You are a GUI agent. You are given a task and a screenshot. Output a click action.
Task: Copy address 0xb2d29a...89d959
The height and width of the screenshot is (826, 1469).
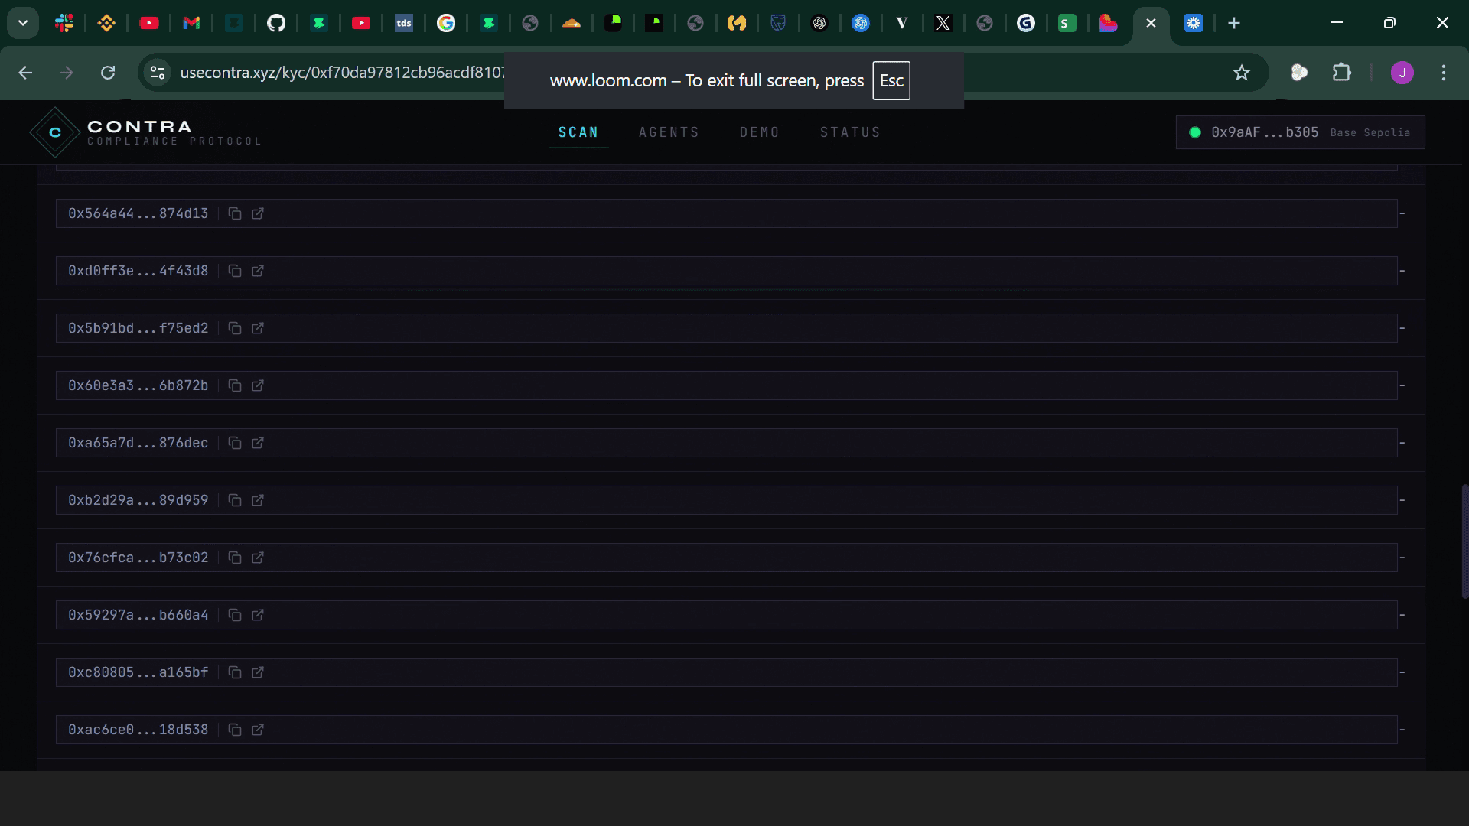(235, 500)
